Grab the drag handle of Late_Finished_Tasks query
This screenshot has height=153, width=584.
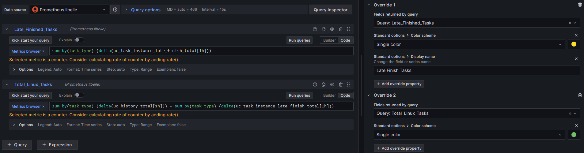pyautogui.click(x=348, y=29)
